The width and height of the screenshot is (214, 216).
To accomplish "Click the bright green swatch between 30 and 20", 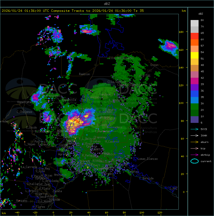I will pos(194,107).
